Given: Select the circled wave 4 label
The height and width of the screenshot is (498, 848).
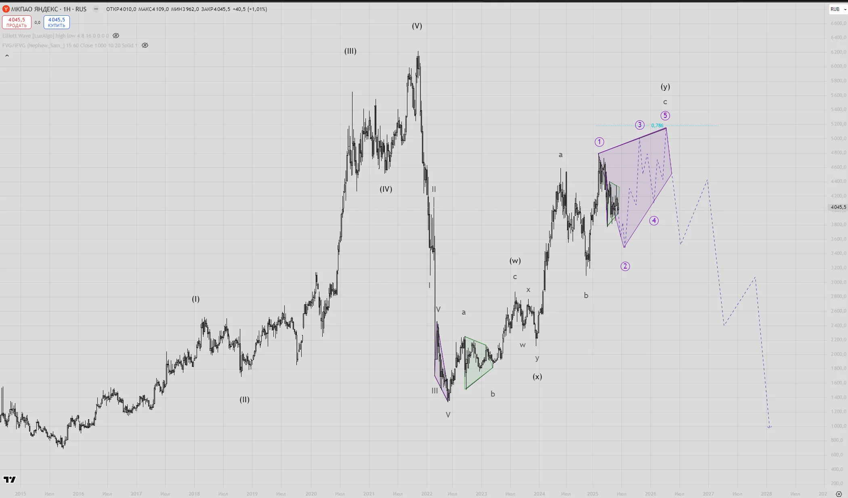Looking at the screenshot, I should (x=654, y=221).
